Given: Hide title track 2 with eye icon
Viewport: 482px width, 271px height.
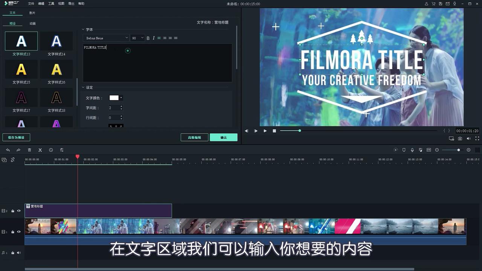Looking at the screenshot, I should tap(19, 211).
